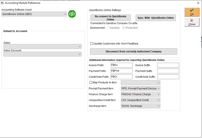202x138 pixels.
Task: Enable Update Customers info. from FlexiBake
Action: tap(92, 44)
